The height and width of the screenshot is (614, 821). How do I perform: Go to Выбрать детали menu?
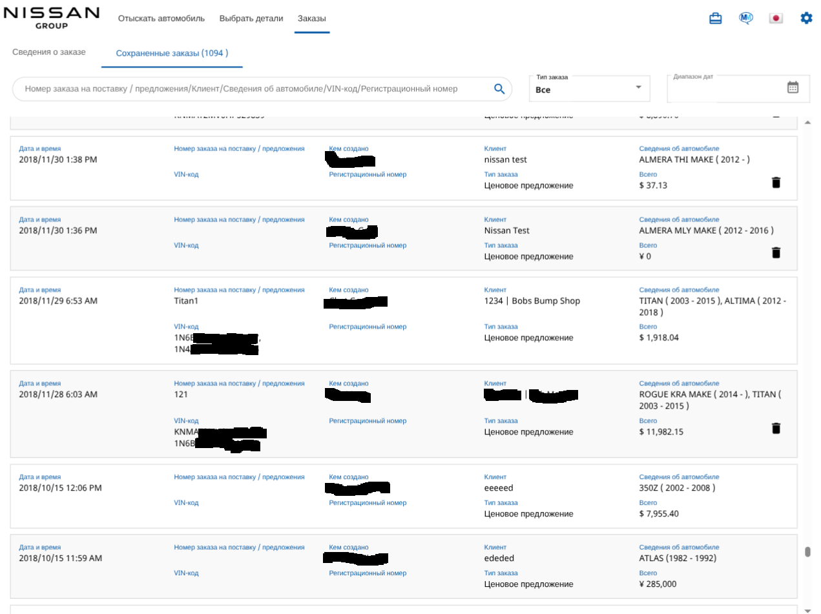(x=251, y=18)
